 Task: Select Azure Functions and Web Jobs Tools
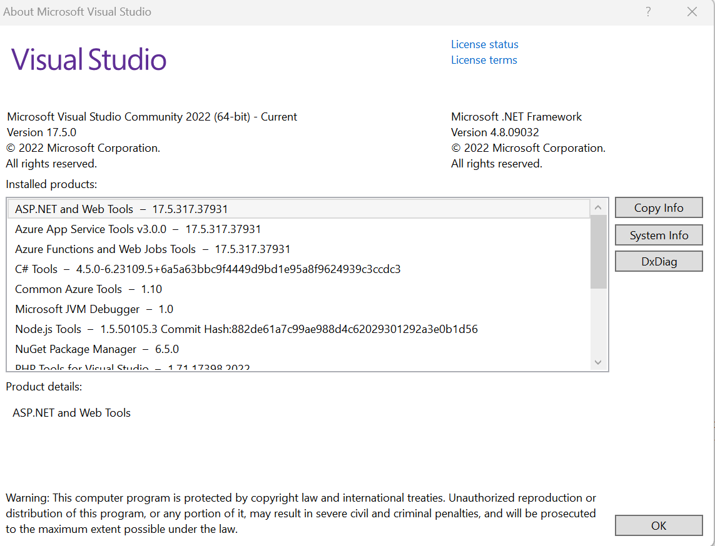[152, 249]
